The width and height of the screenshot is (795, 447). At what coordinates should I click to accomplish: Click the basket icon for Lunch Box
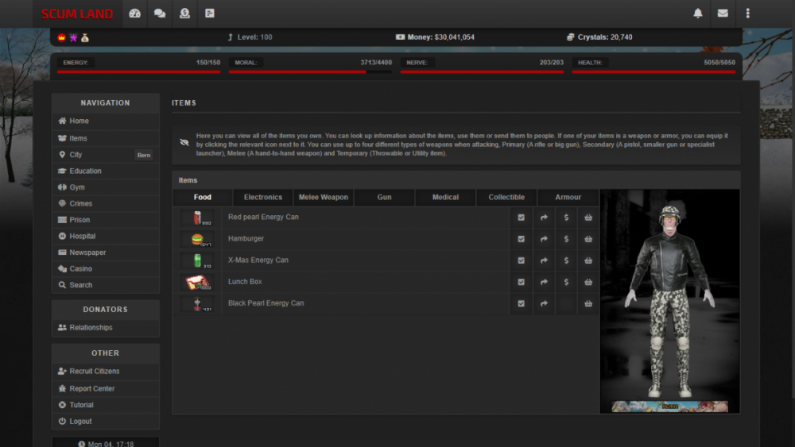pyautogui.click(x=588, y=282)
